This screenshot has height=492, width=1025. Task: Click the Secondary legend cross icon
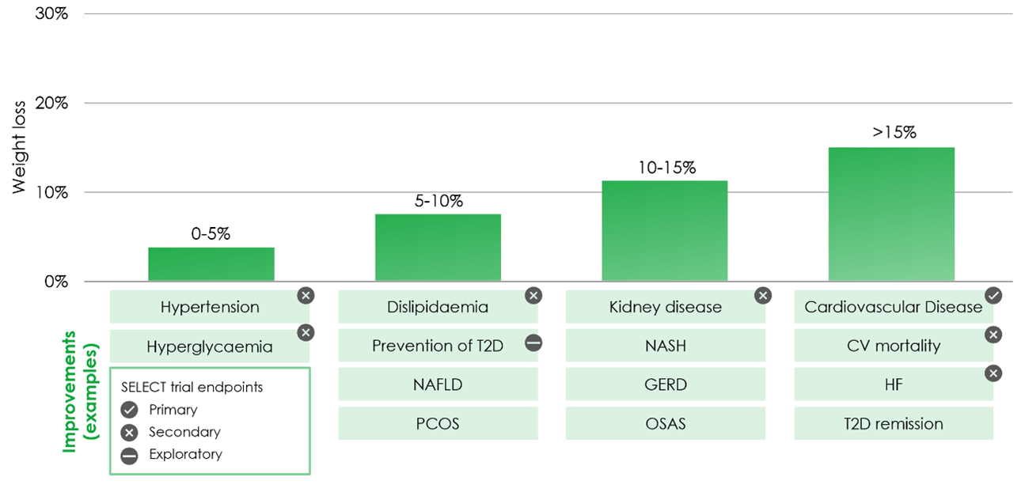[130, 433]
